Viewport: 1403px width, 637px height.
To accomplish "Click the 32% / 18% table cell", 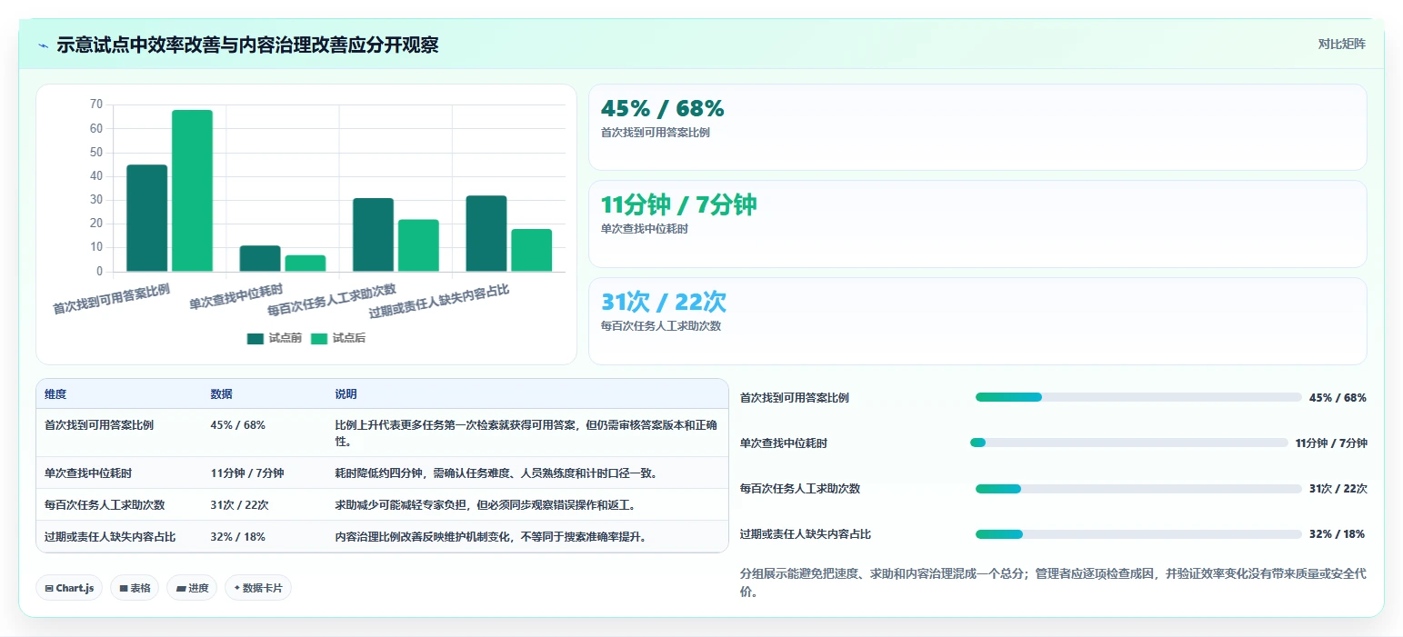I will [238, 537].
